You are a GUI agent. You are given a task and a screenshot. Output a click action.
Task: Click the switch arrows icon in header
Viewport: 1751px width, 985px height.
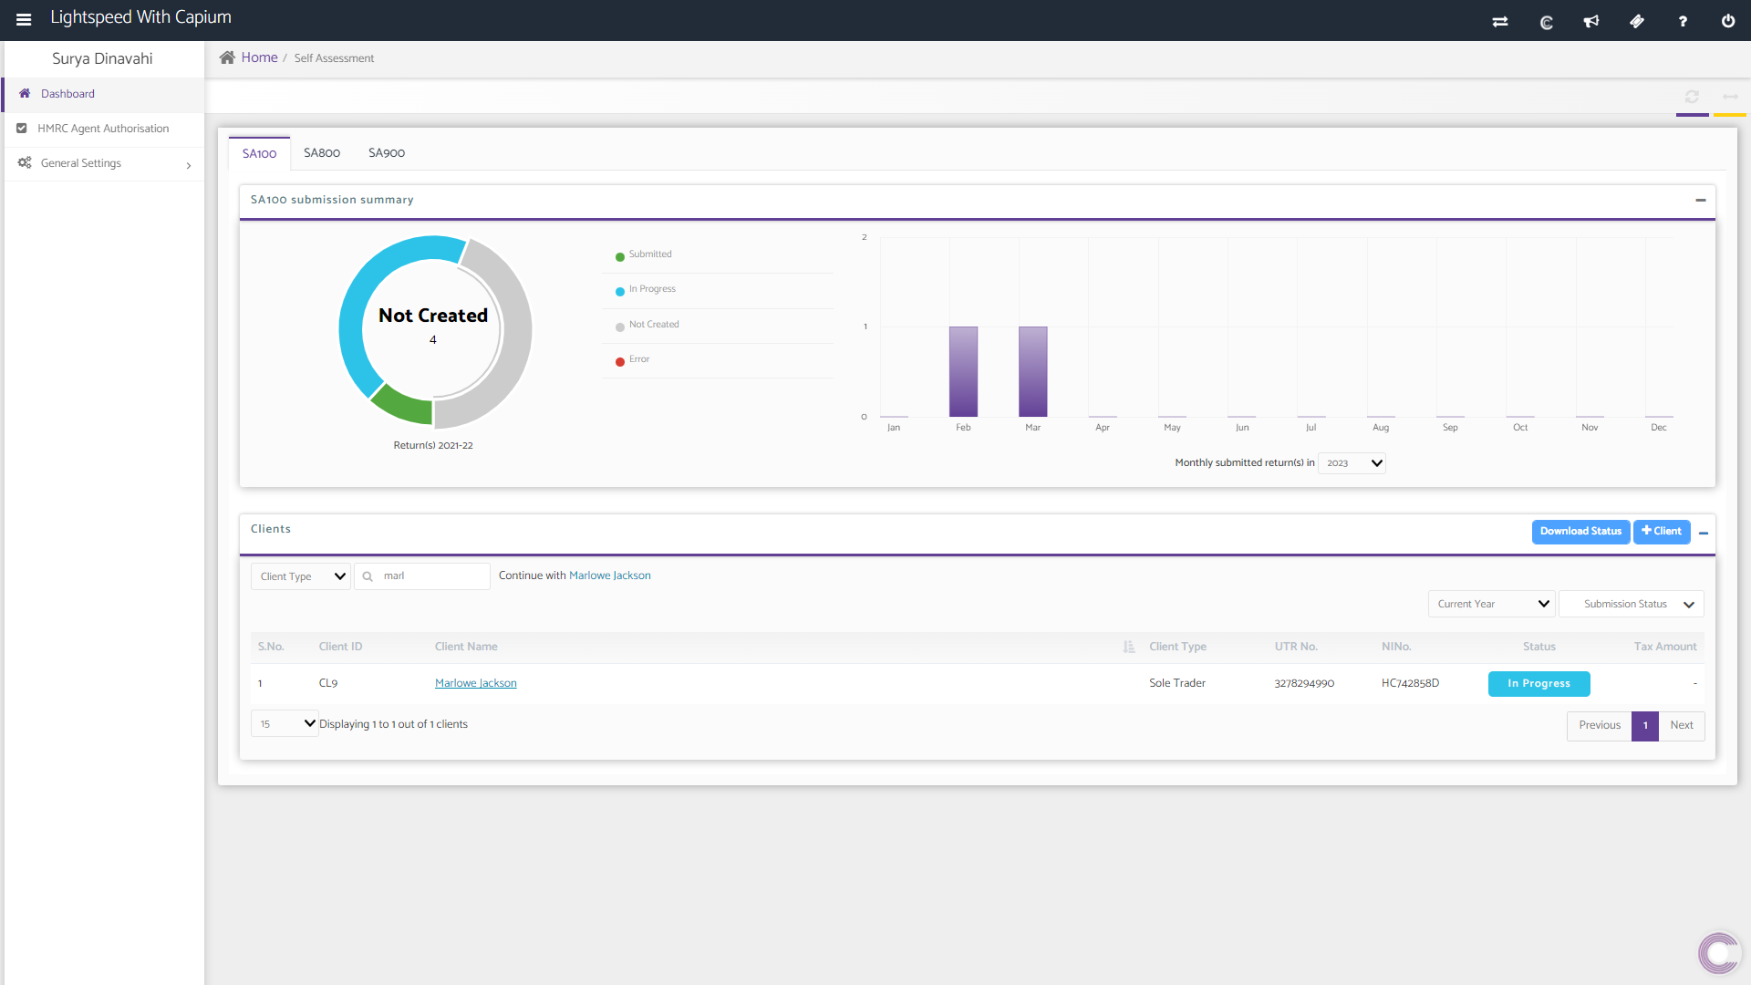[x=1500, y=21]
